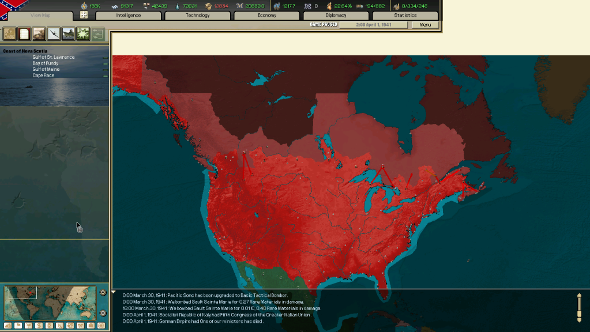590x332 pixels.
Task: Click the Pacific Sons upgraded log message
Action: tap(205, 296)
